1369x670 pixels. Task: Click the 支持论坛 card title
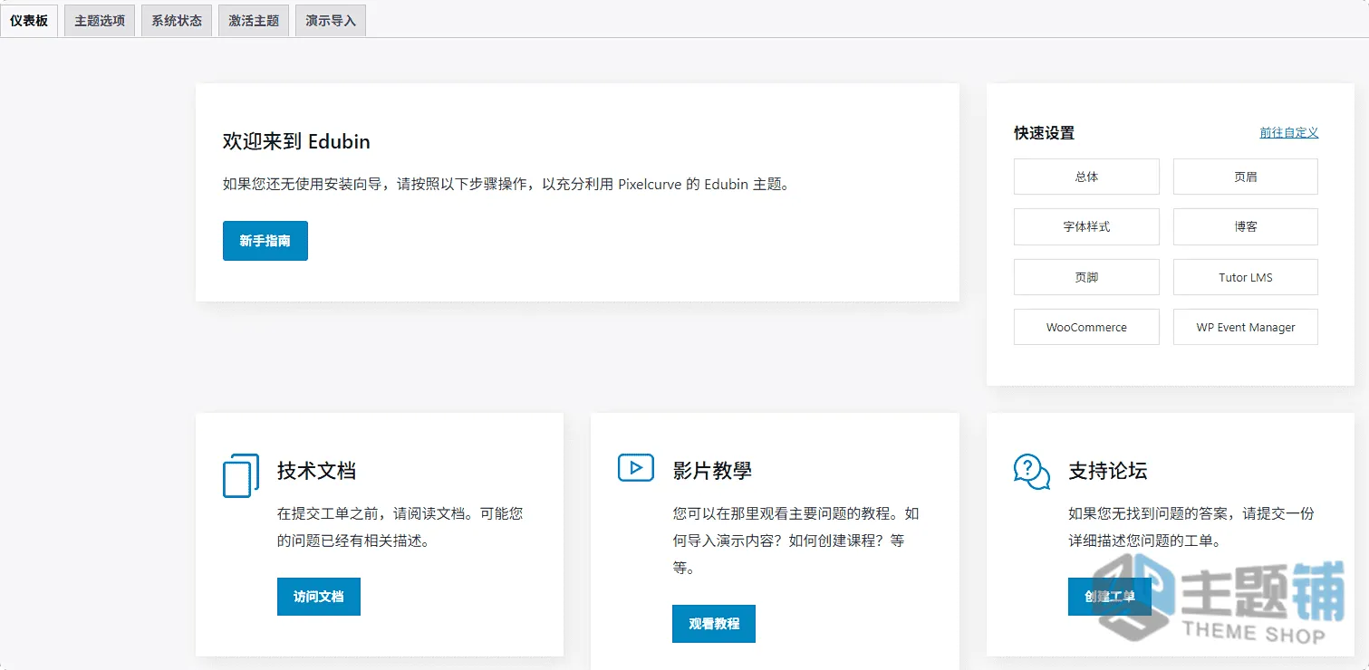(x=1108, y=471)
